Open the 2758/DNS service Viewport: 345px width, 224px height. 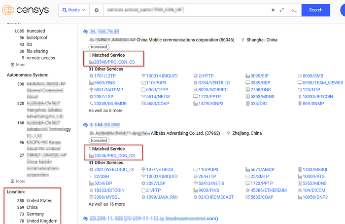261,90
